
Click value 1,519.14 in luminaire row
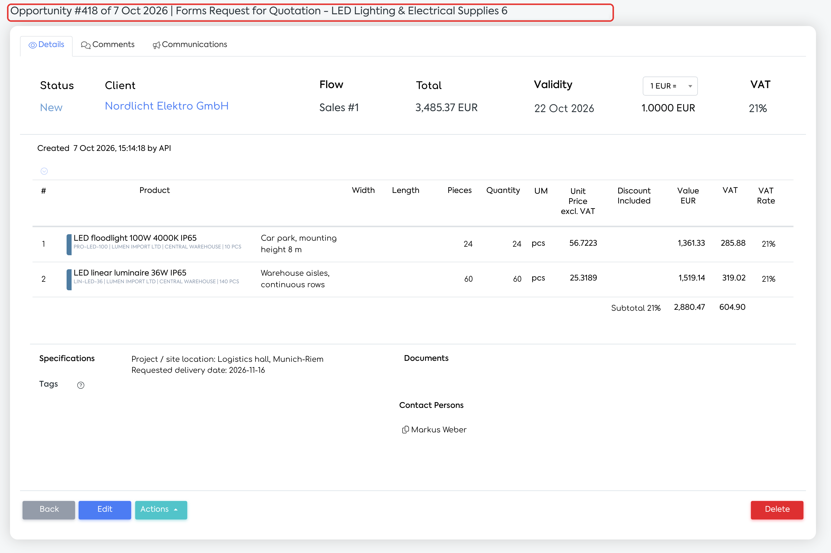pyautogui.click(x=692, y=278)
